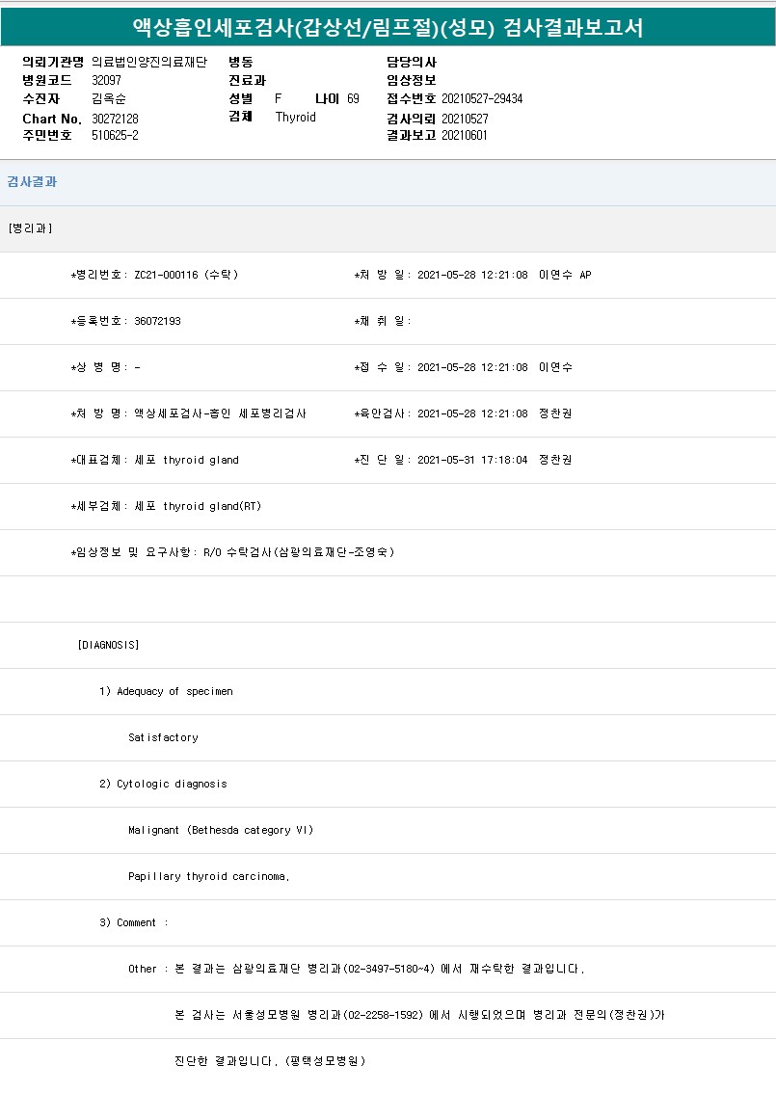Click the report title header banner

(388, 27)
